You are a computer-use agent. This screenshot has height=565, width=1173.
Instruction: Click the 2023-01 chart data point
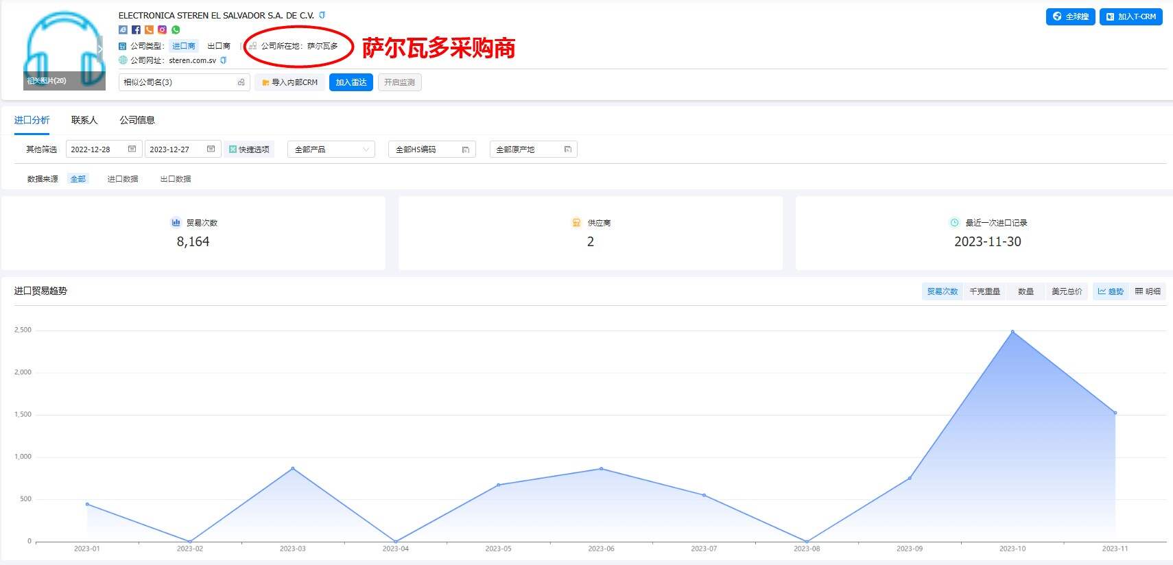click(87, 504)
